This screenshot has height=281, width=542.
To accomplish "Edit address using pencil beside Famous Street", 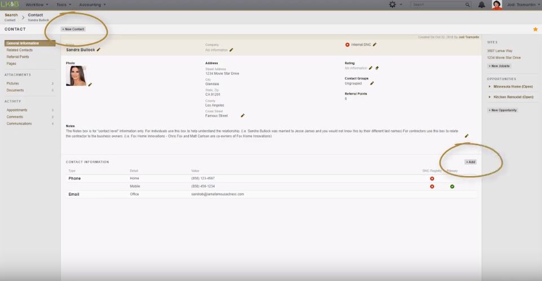I will [x=243, y=116].
